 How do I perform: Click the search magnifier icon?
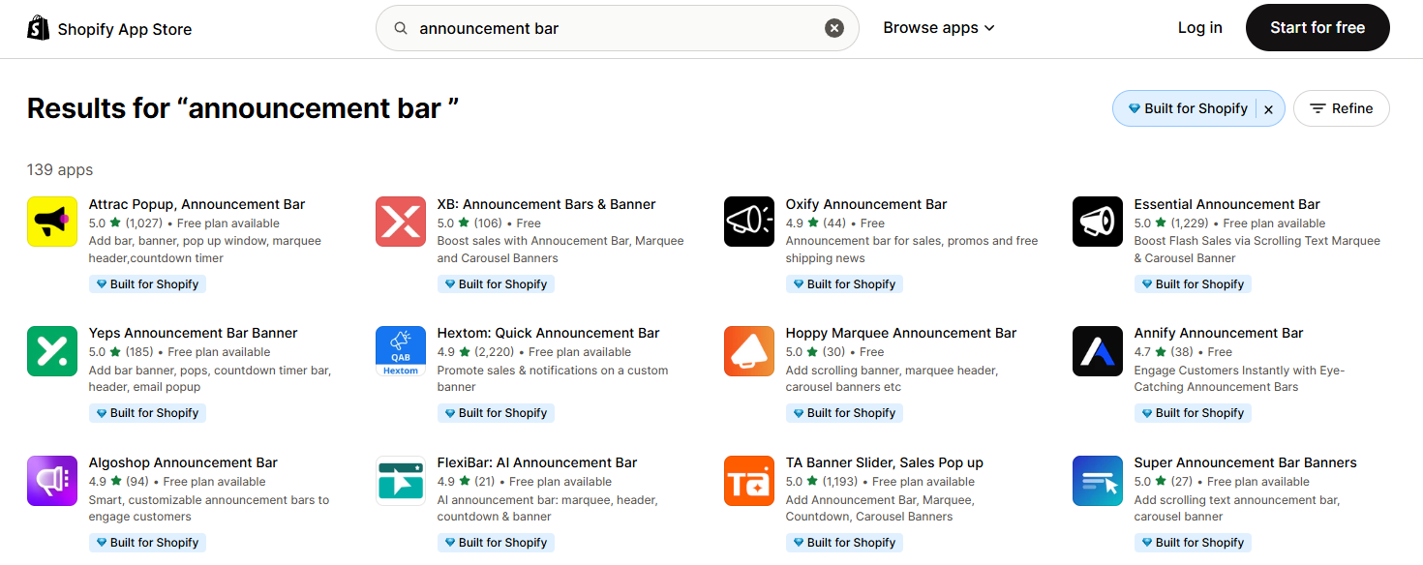point(401,28)
